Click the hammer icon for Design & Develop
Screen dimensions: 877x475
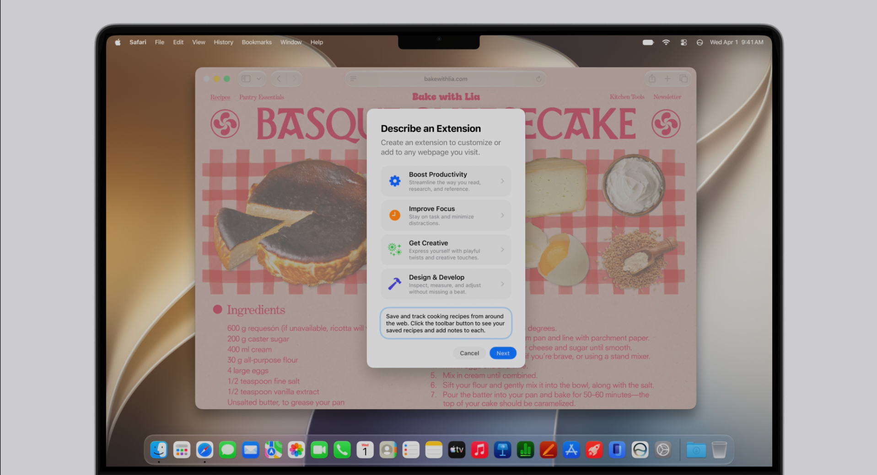[x=394, y=284]
